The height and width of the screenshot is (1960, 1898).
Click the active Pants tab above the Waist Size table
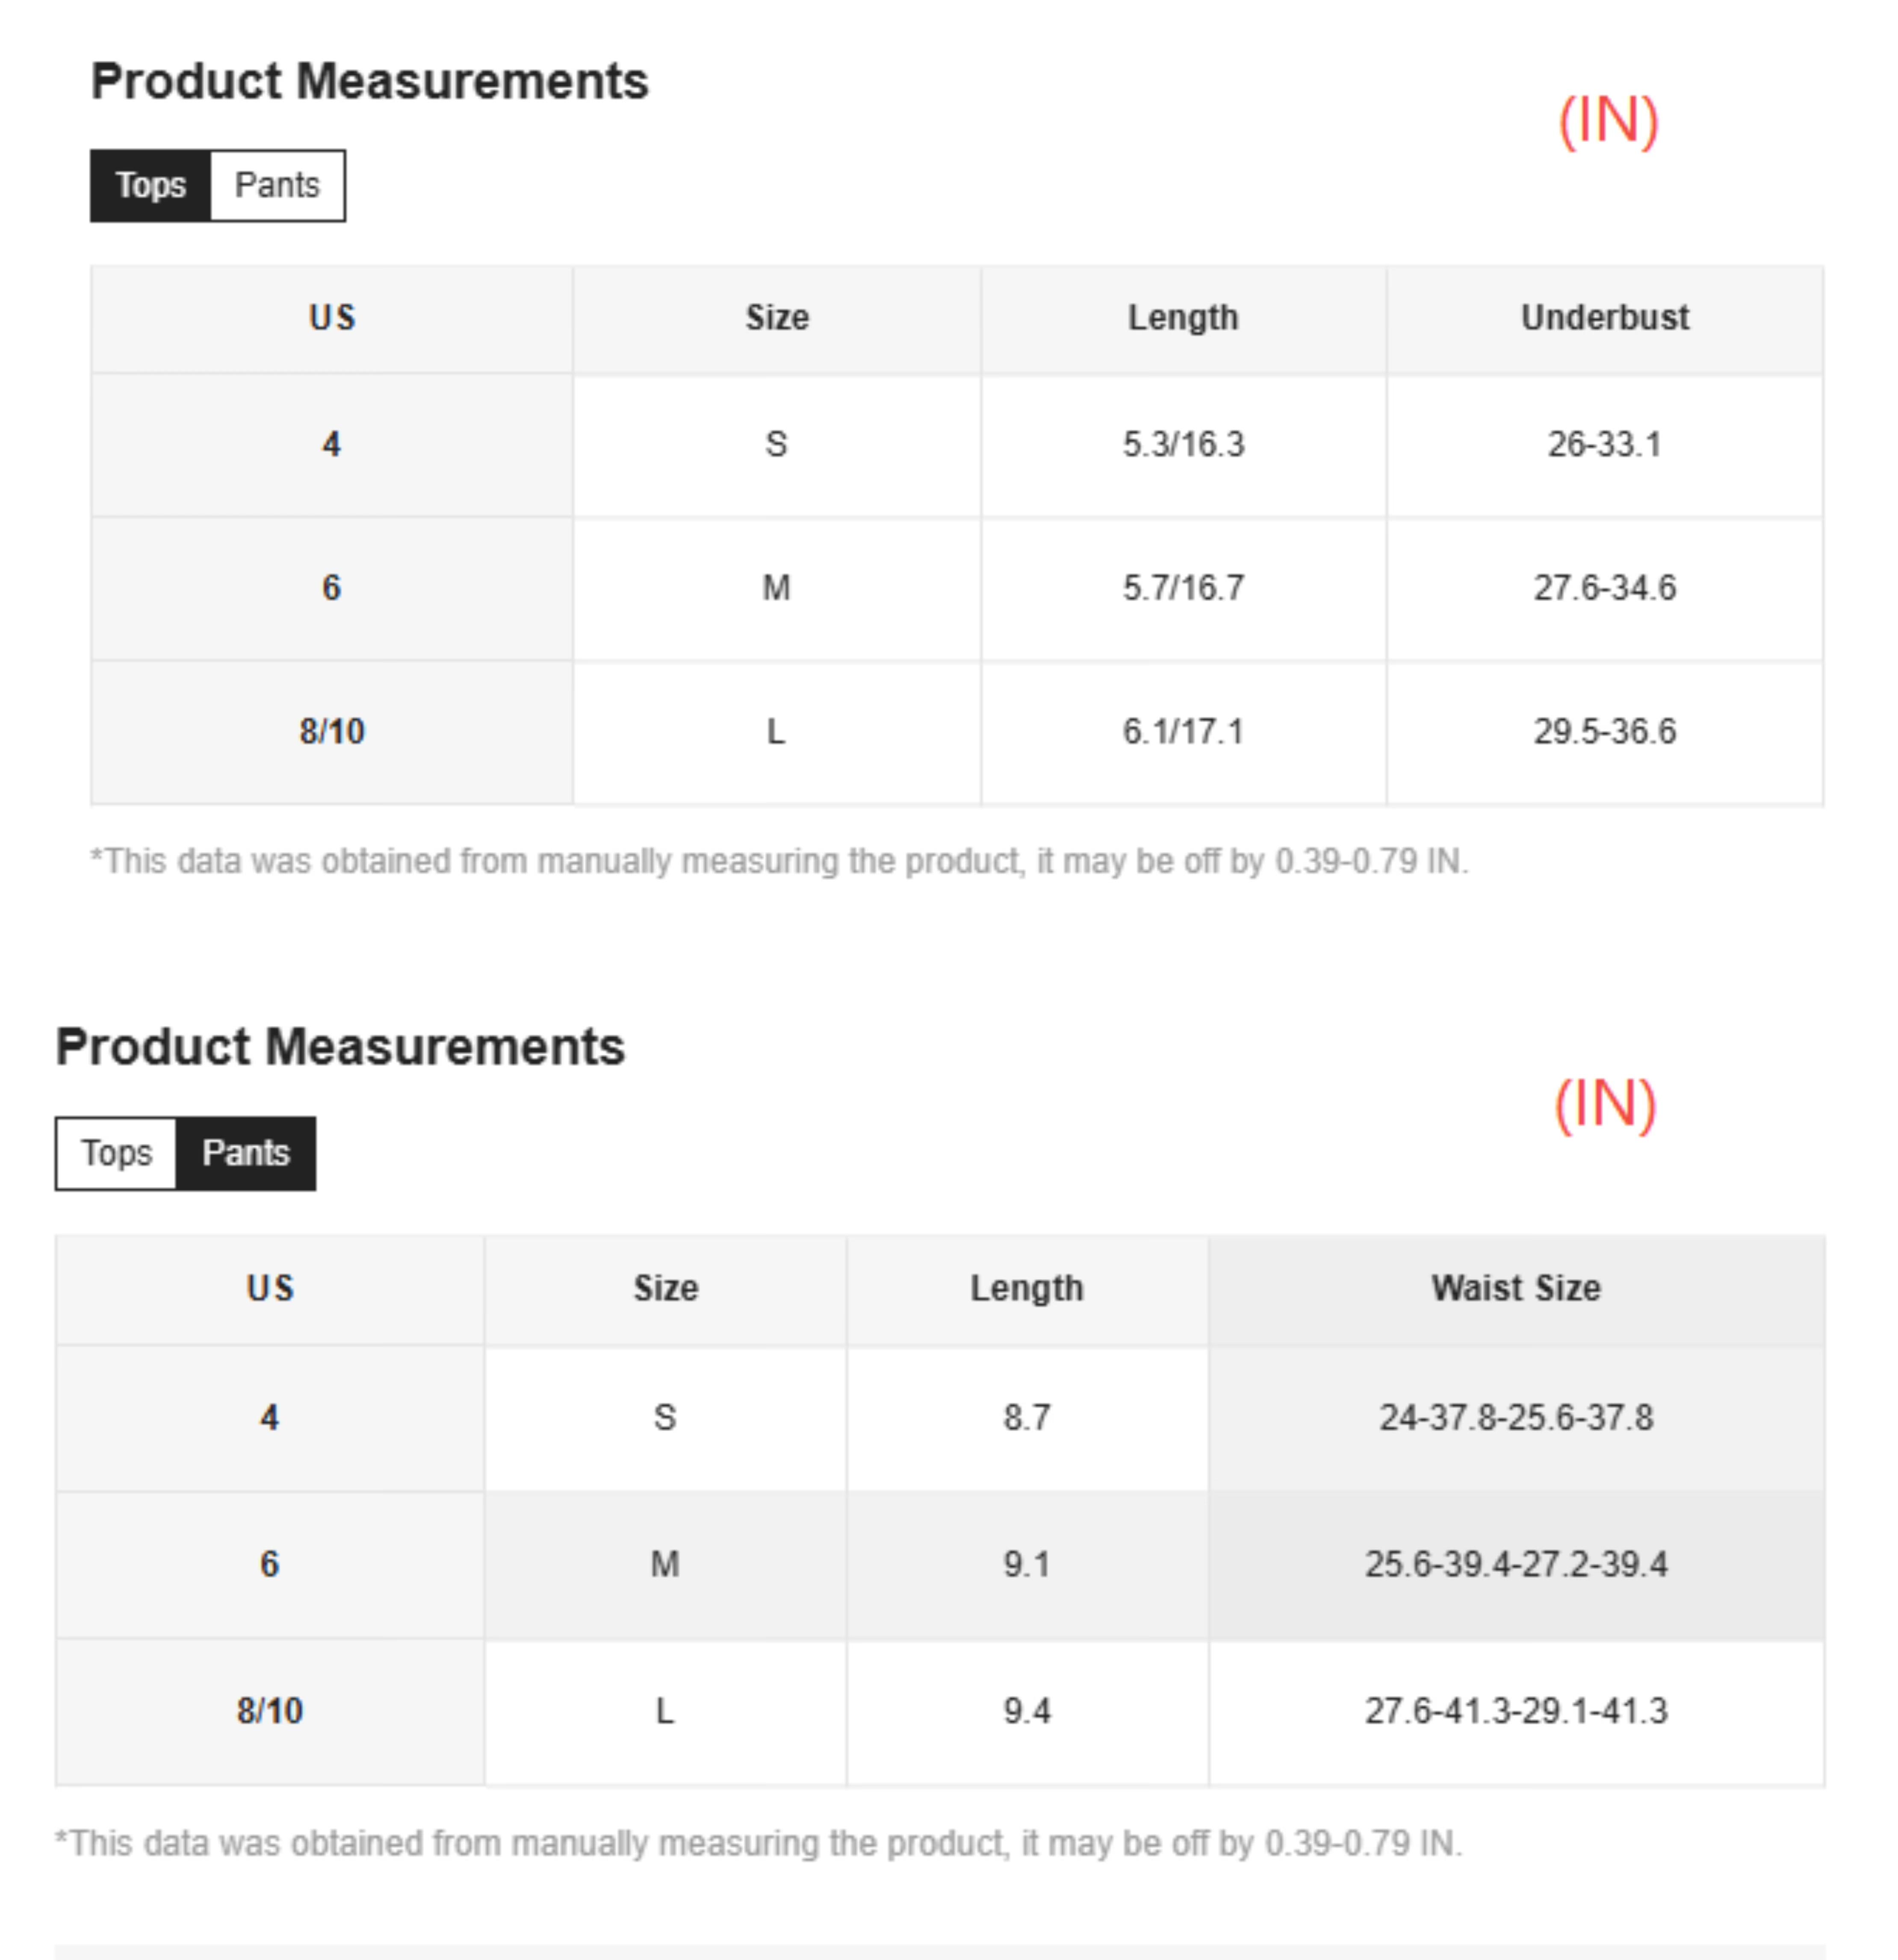click(x=246, y=1153)
